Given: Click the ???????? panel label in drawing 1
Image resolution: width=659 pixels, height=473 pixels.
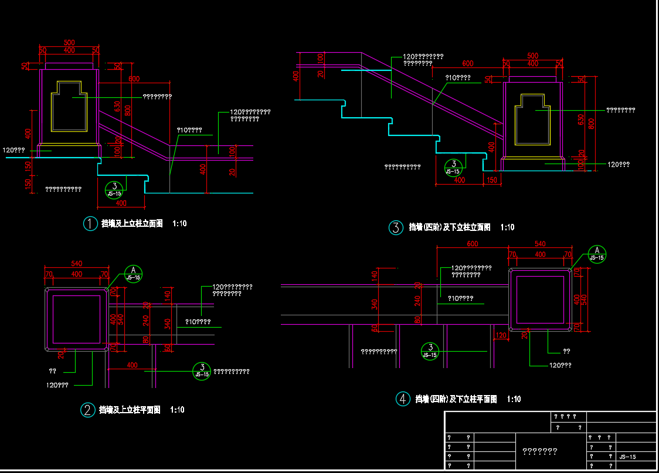Looking at the screenshot, I should 158,97.
